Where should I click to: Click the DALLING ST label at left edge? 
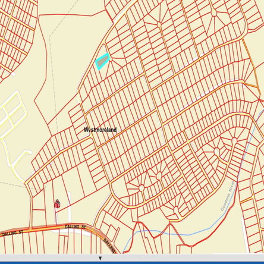click(x=12, y=232)
